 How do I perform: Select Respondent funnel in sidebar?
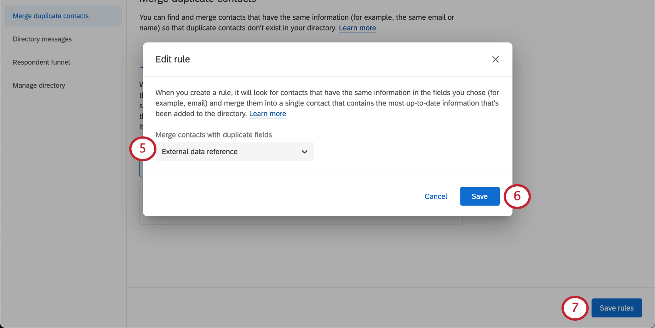click(41, 62)
